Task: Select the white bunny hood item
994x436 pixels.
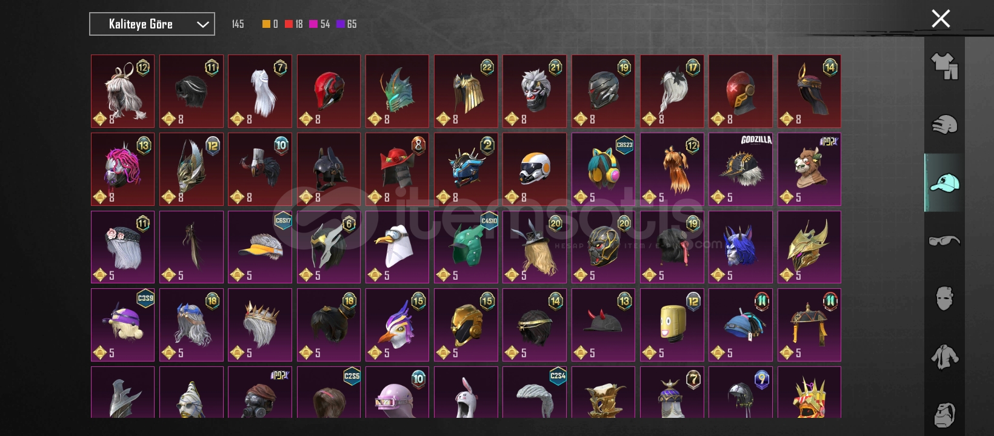Action: 466,392
